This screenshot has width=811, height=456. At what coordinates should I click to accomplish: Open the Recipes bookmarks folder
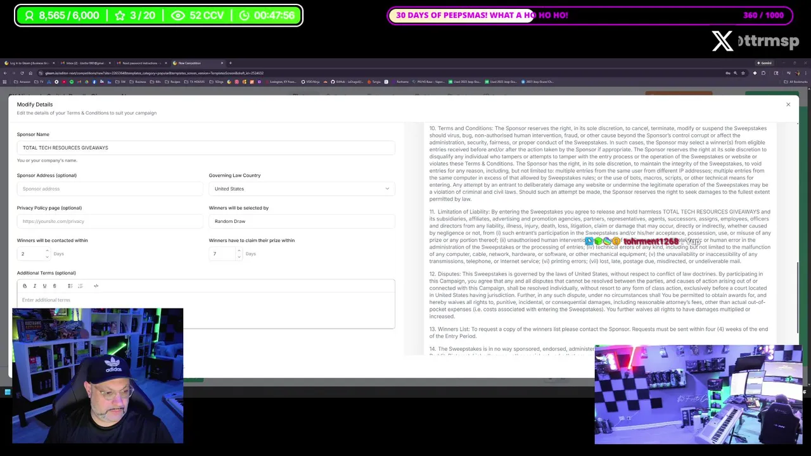click(x=171, y=82)
